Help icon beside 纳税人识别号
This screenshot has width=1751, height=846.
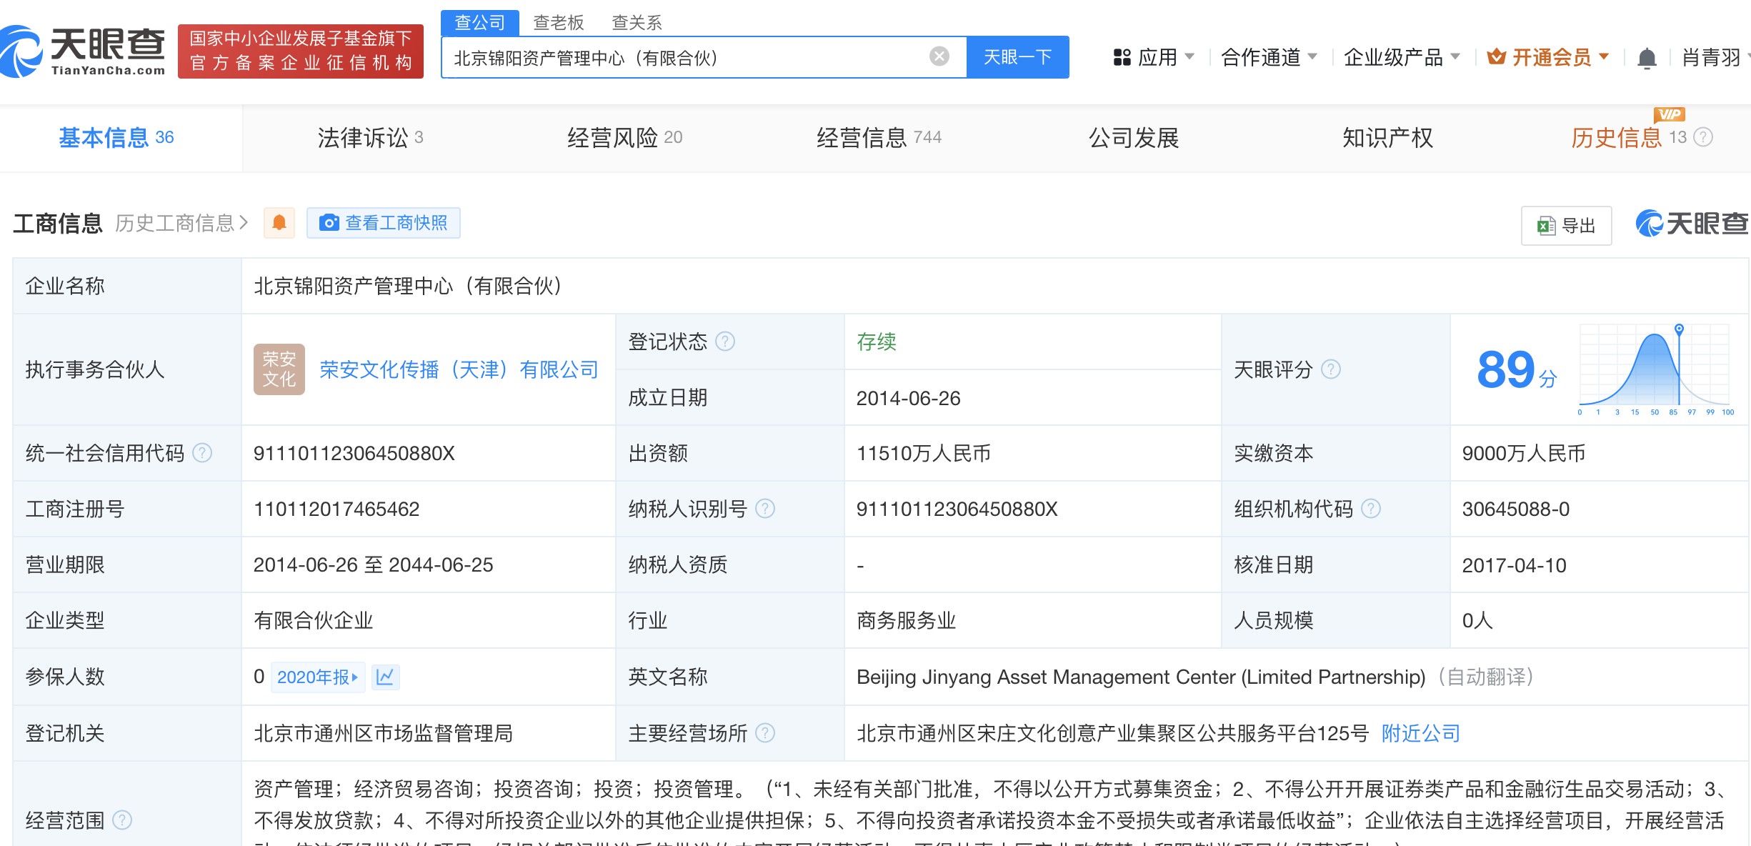765,509
